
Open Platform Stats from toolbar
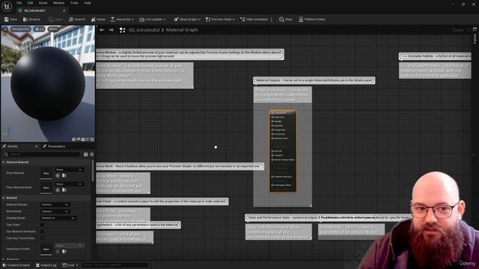click(311, 19)
